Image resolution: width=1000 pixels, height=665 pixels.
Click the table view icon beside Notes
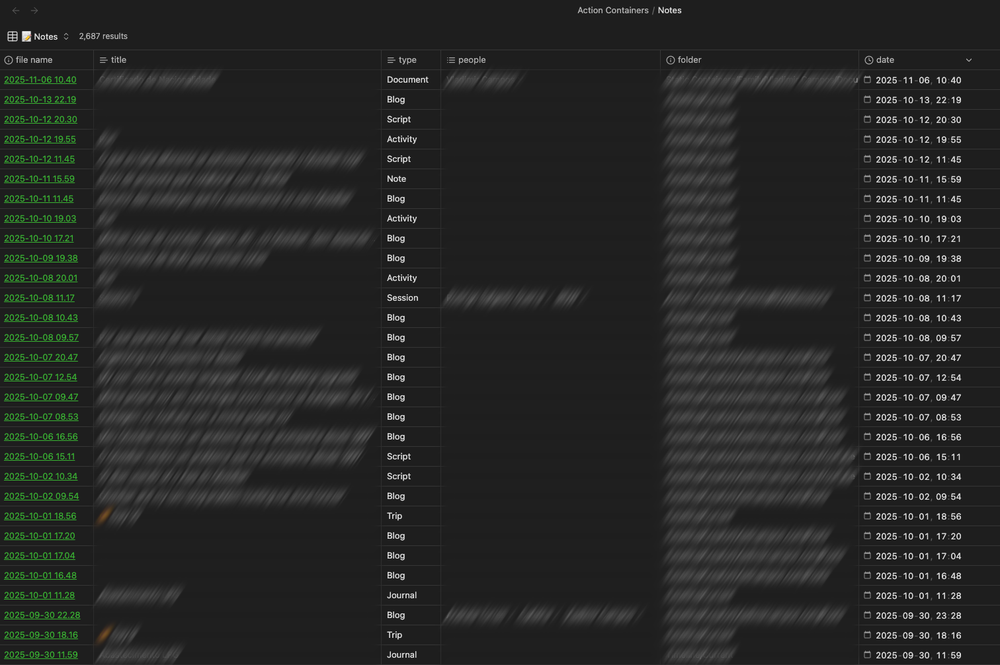coord(13,36)
